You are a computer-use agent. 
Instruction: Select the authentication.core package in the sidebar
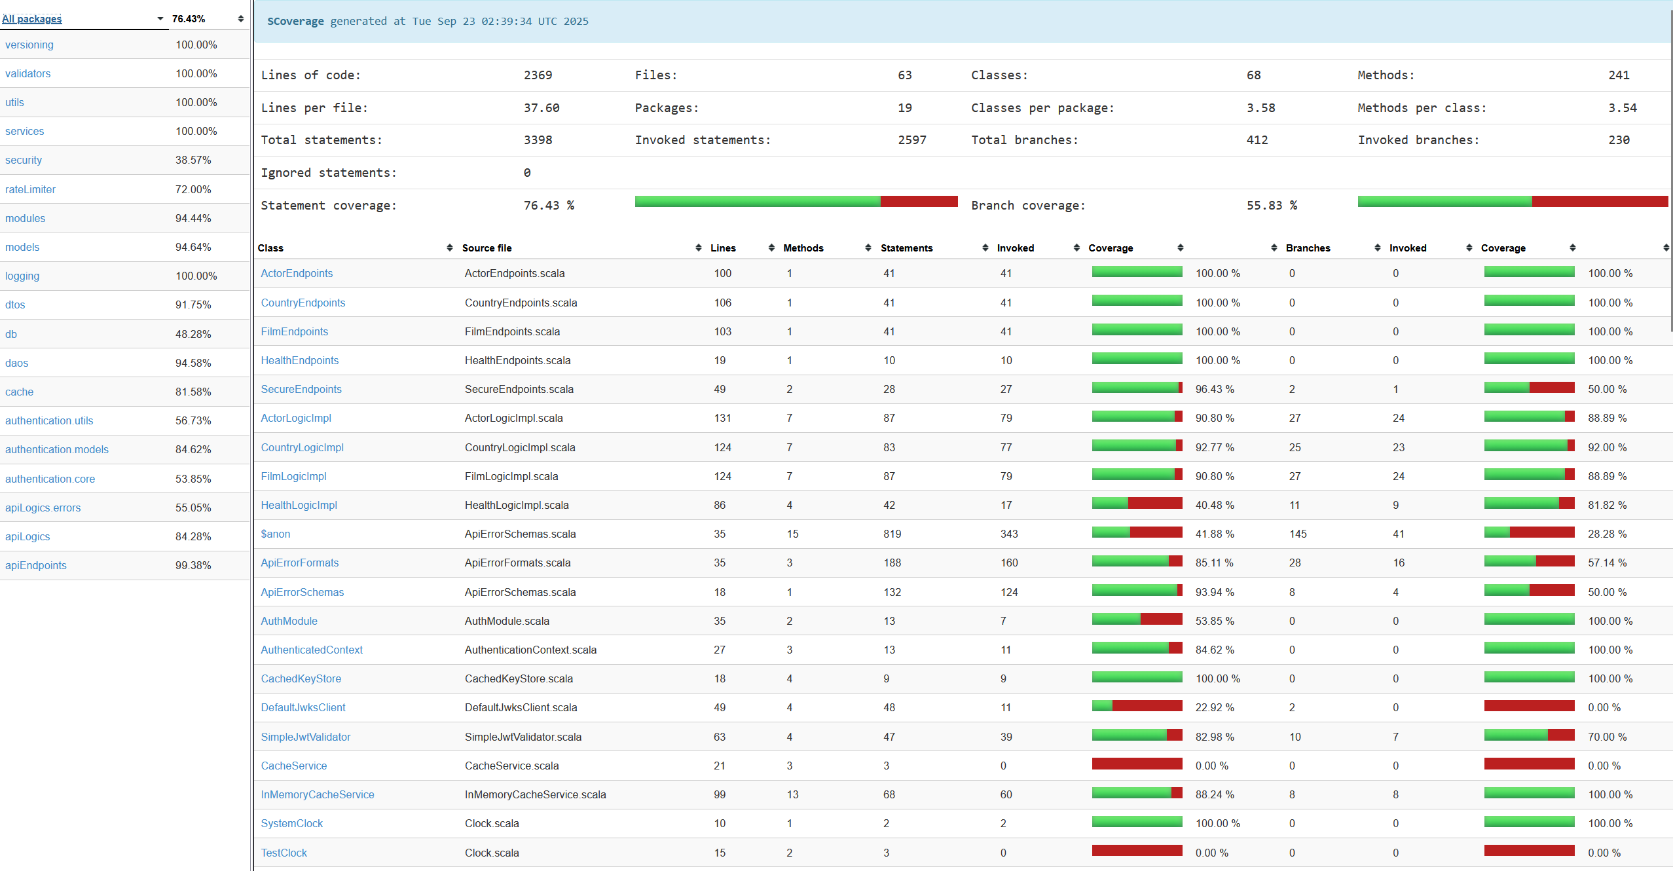point(50,479)
